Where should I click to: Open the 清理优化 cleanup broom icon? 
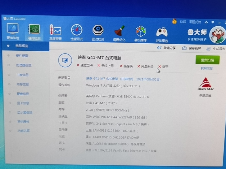click(119, 33)
